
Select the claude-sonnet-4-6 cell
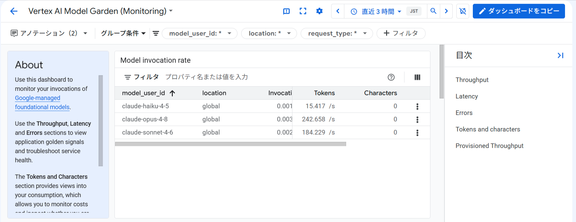pyautogui.click(x=148, y=133)
